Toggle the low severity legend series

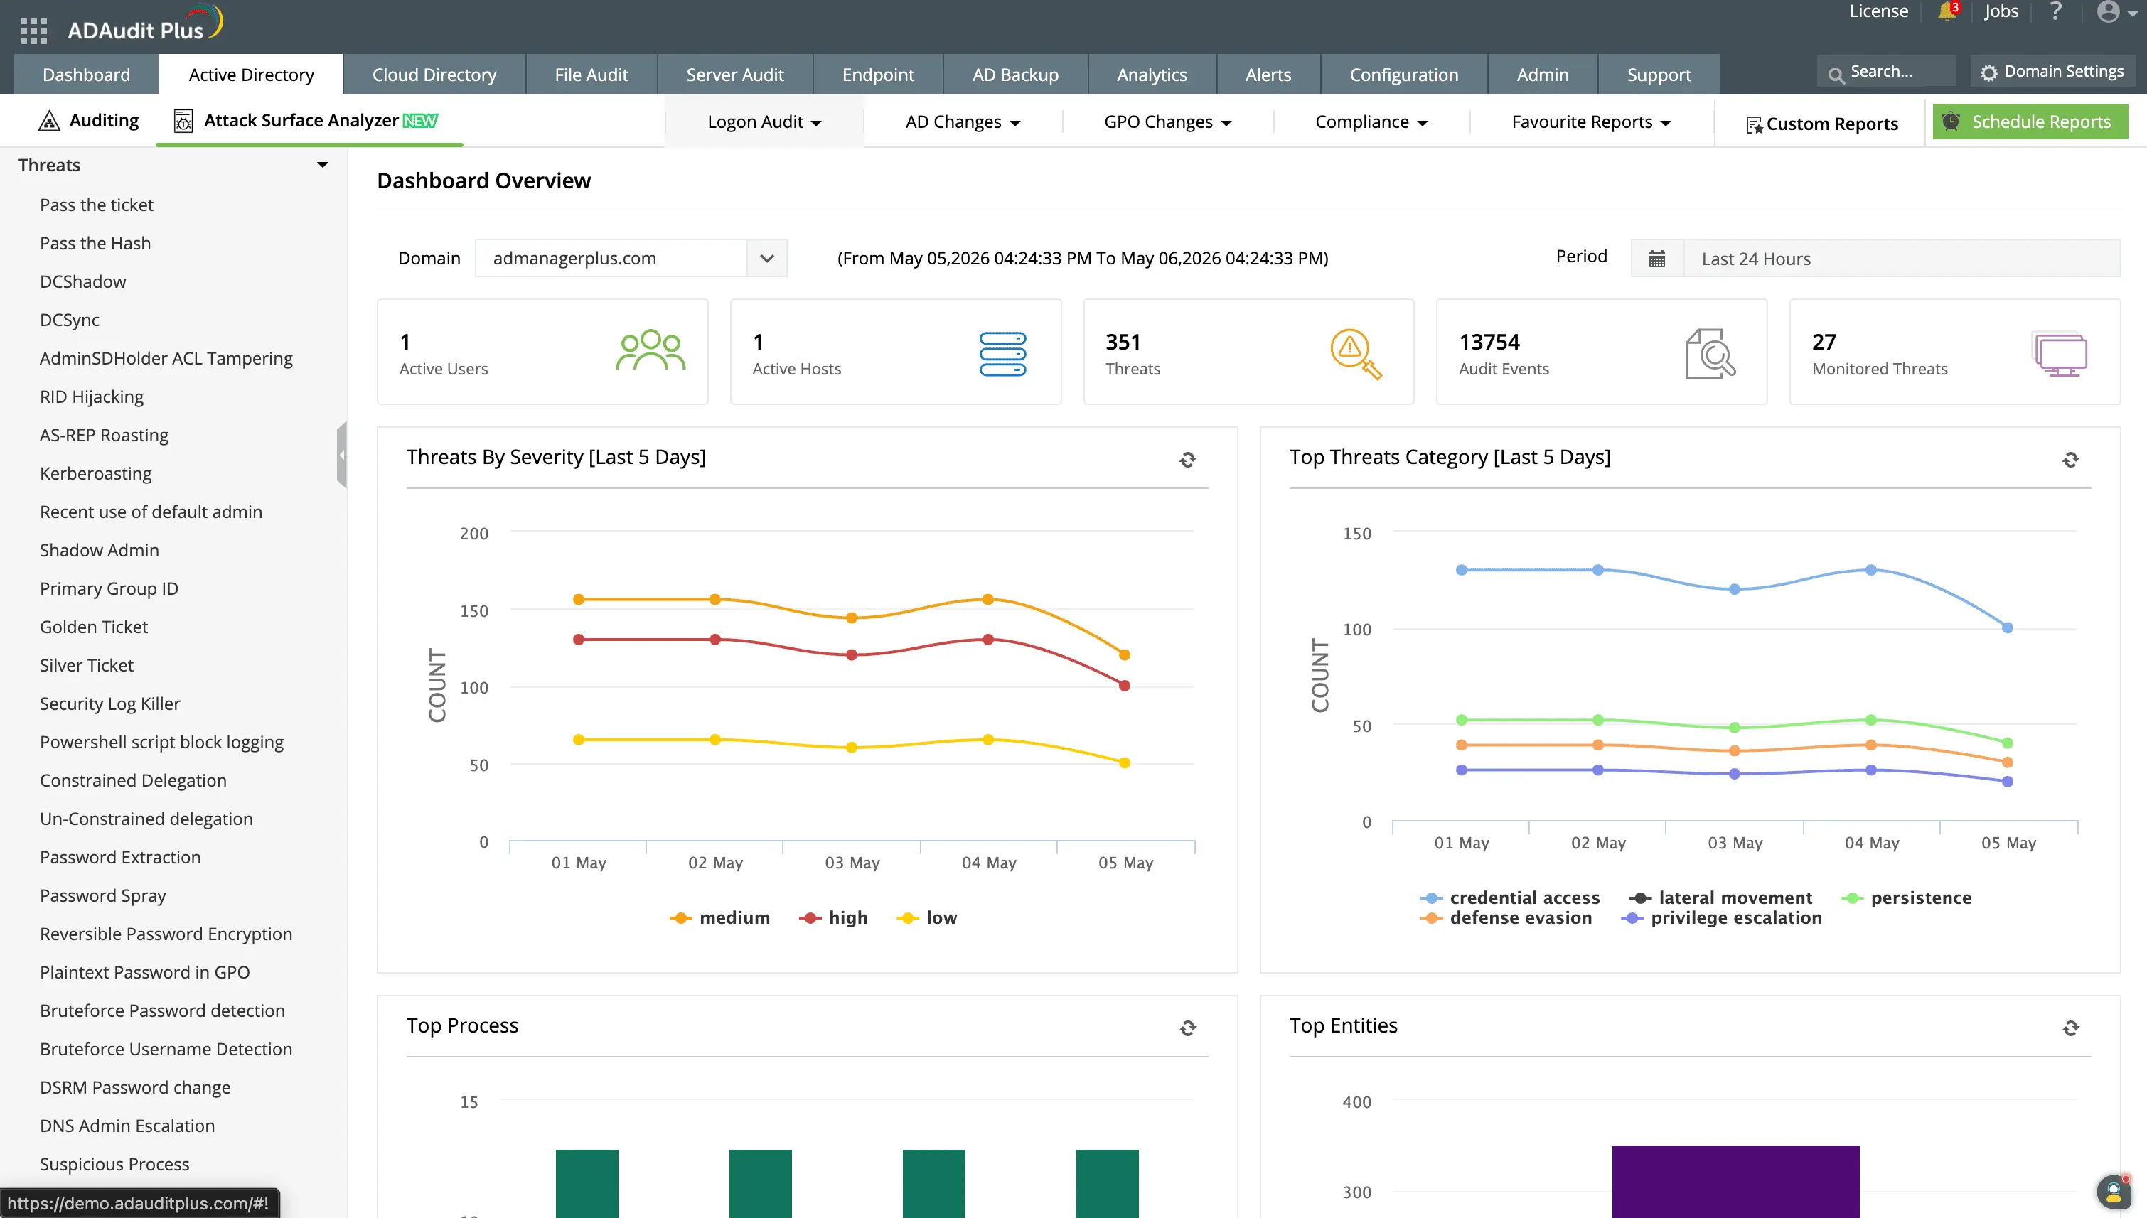point(927,917)
